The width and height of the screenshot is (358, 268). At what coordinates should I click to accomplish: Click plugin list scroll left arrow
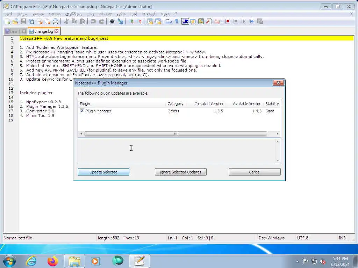pyautogui.click(x=81, y=134)
